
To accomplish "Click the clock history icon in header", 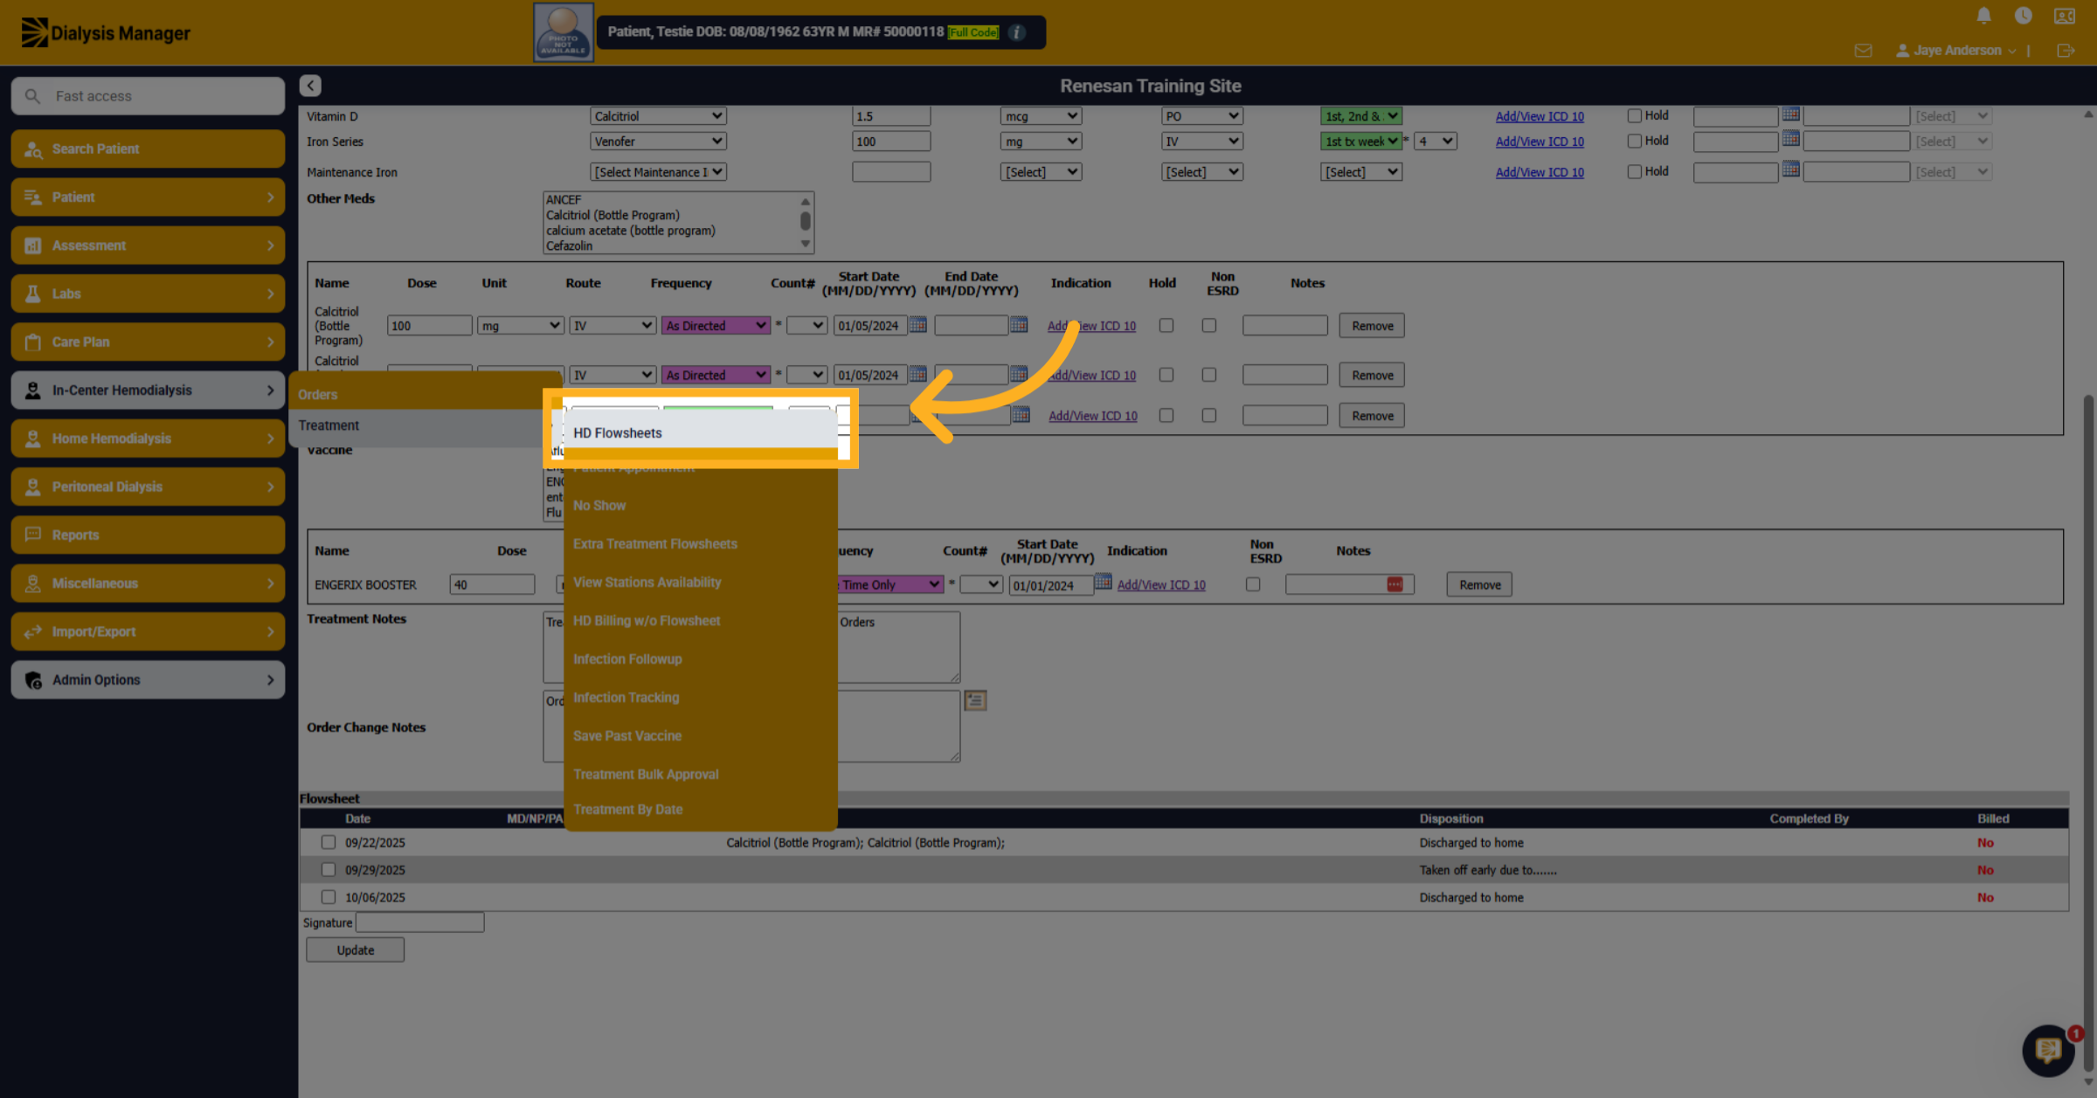I will click(x=2023, y=16).
